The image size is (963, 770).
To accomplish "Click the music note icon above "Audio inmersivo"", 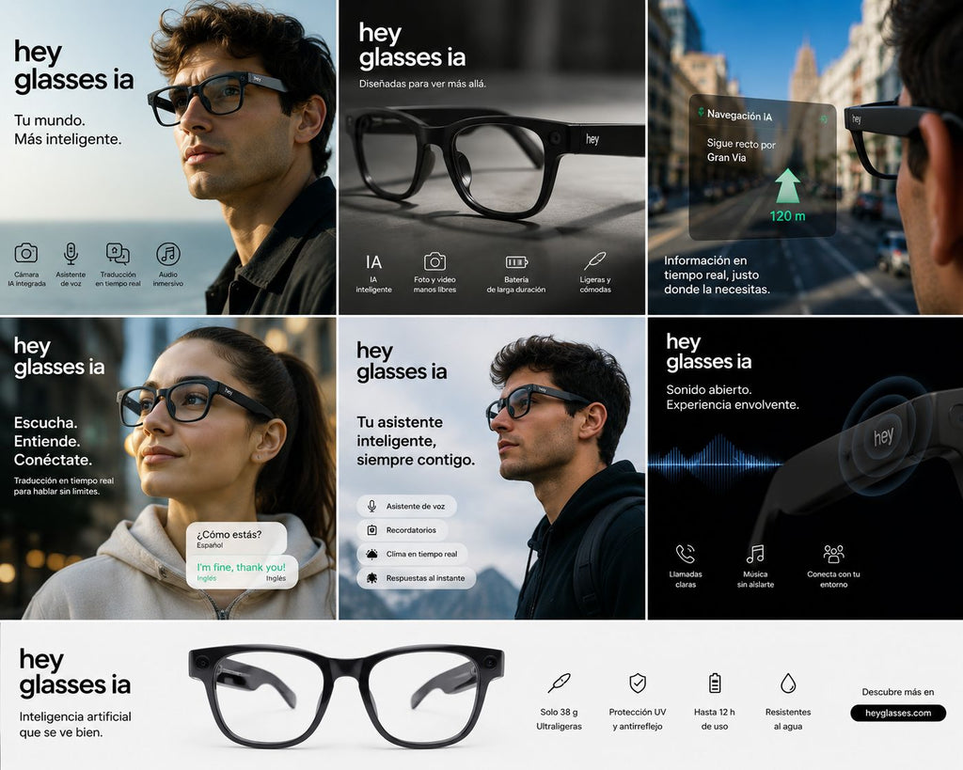I will point(167,254).
